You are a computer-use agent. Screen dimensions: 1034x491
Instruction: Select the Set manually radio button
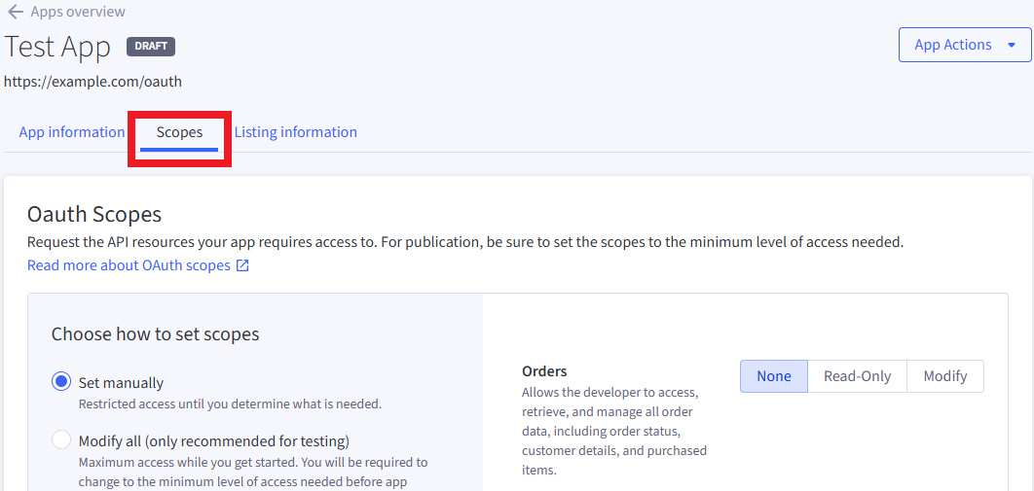point(61,382)
